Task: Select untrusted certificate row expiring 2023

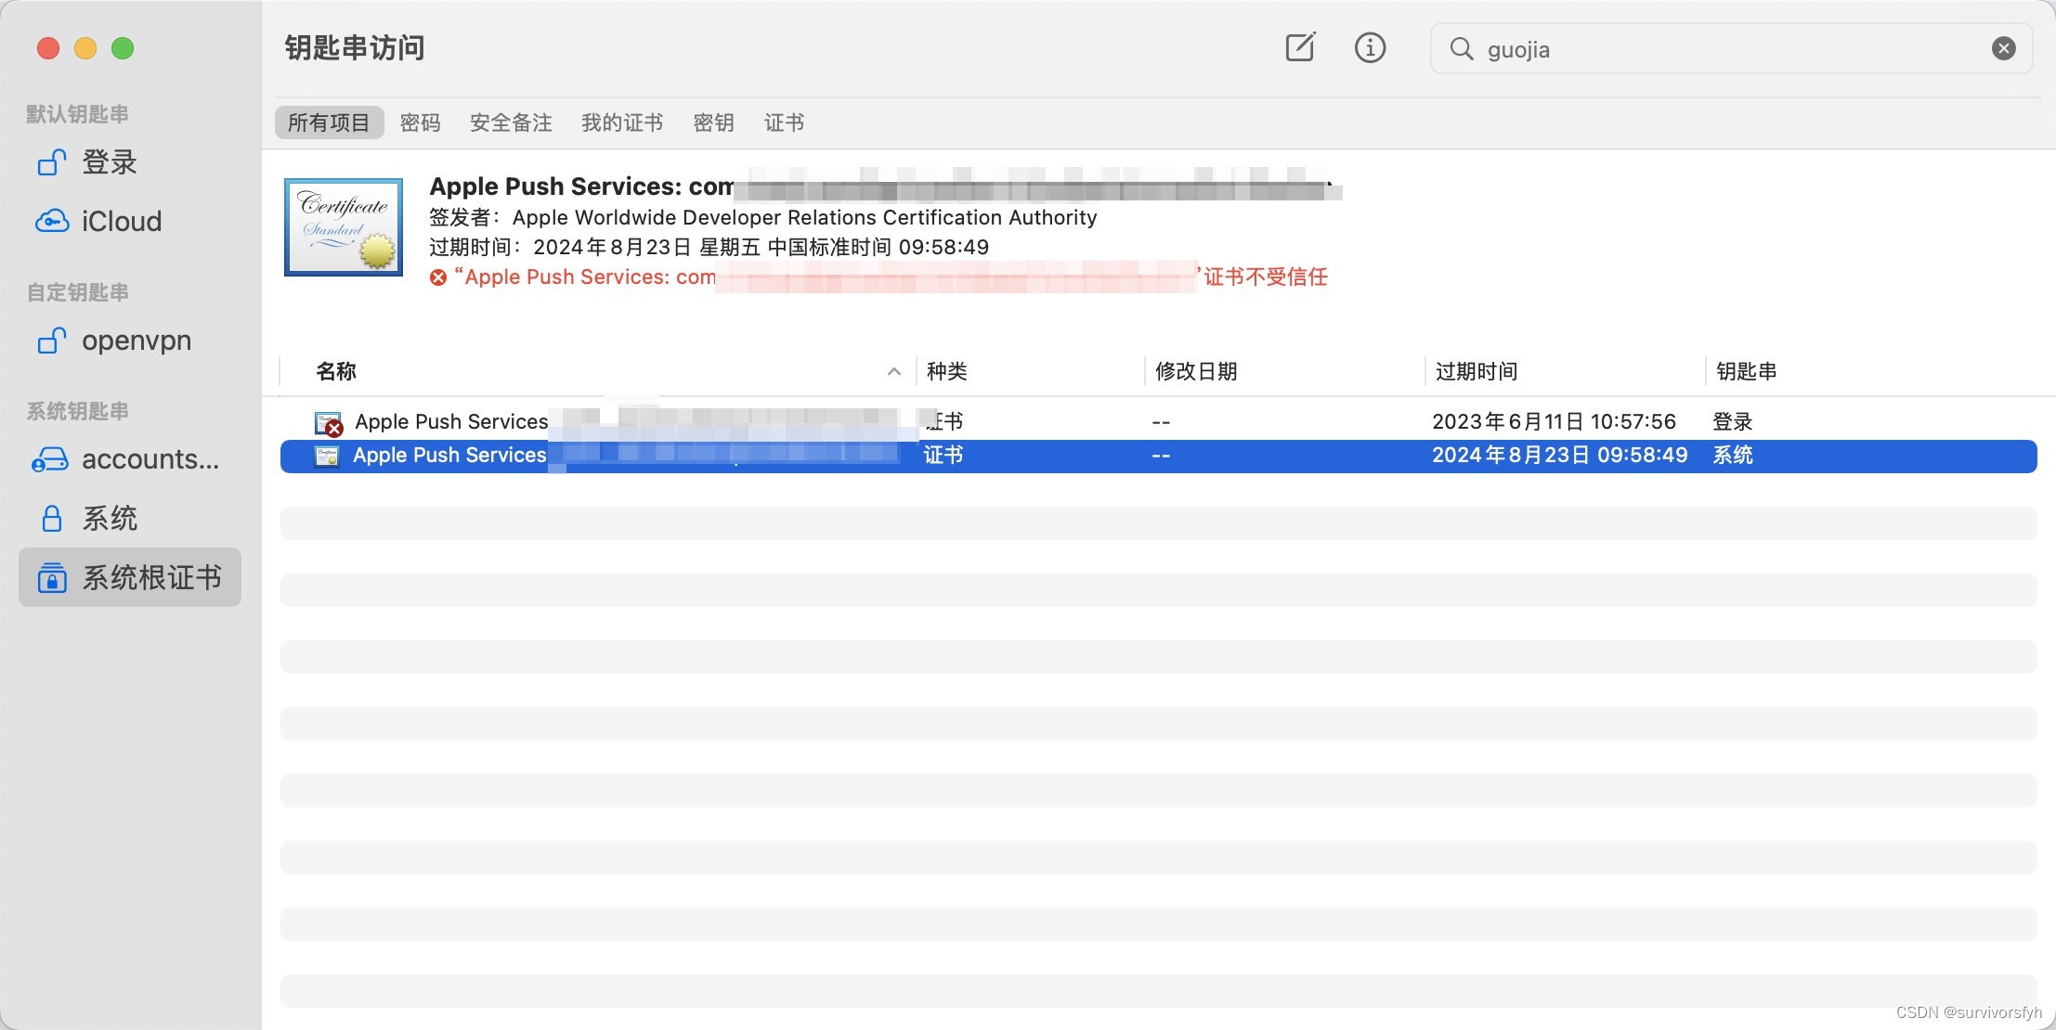Action: pyautogui.click(x=1021, y=422)
